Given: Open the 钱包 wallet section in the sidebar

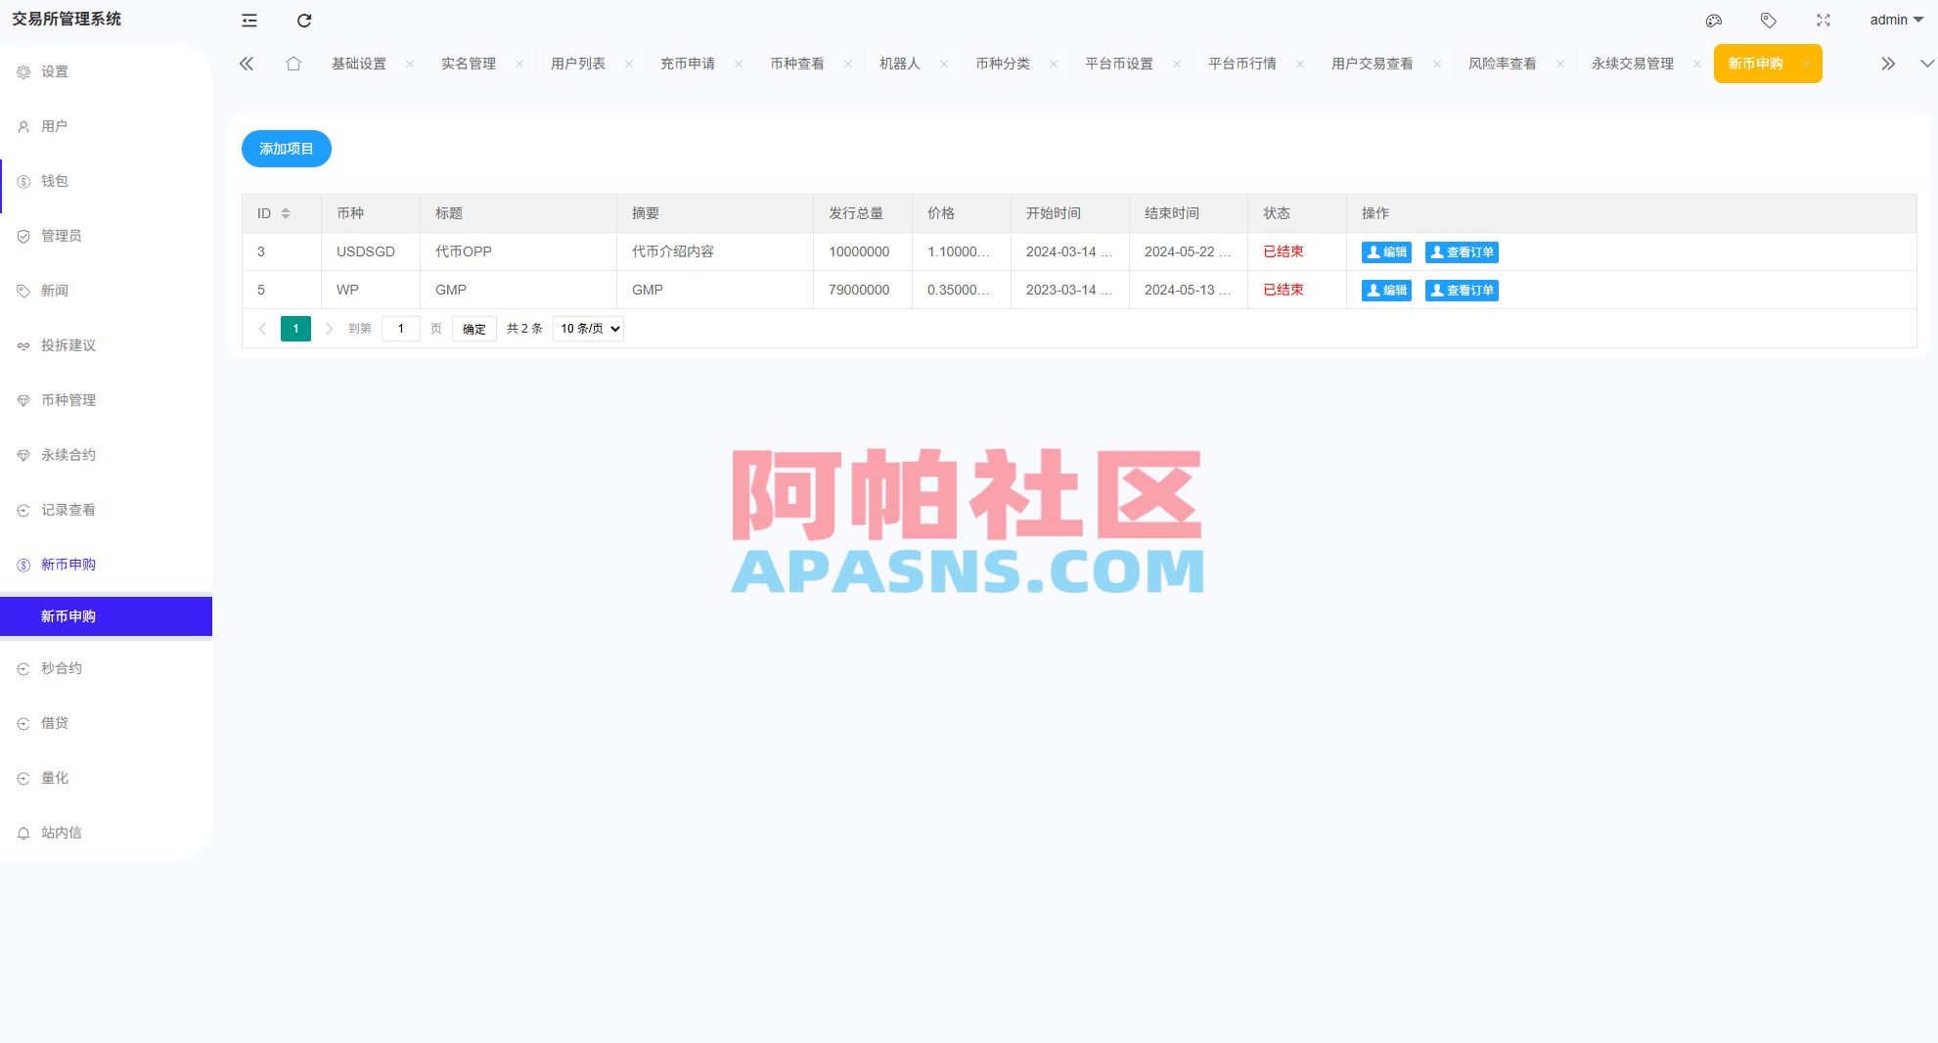Looking at the screenshot, I should pyautogui.click(x=55, y=180).
